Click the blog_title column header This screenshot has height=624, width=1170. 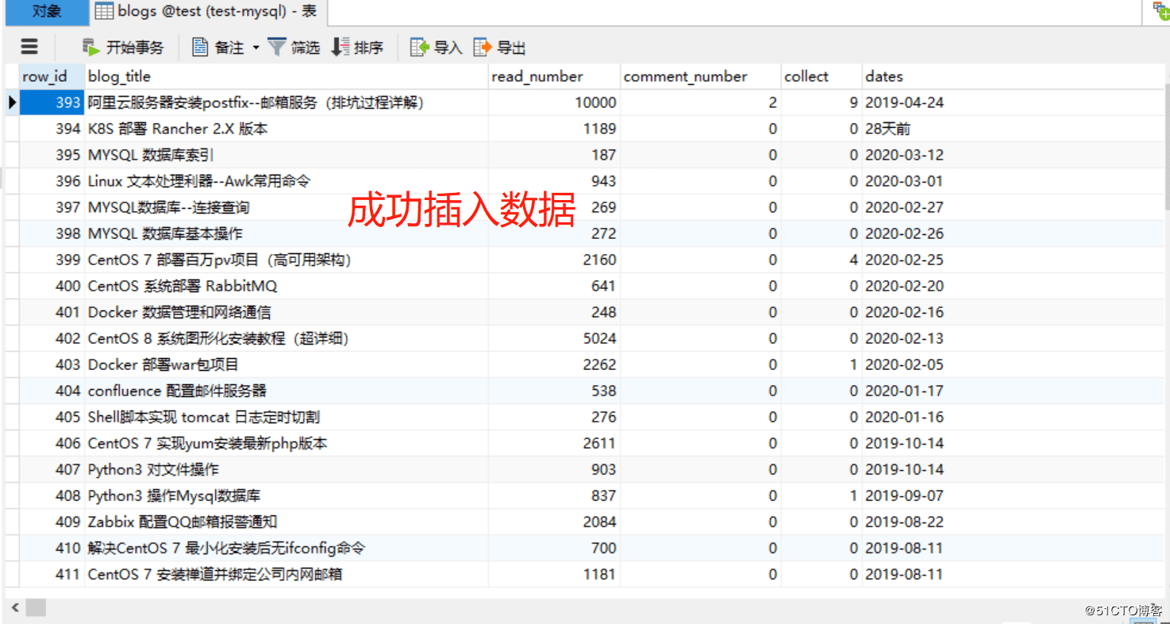tap(119, 76)
